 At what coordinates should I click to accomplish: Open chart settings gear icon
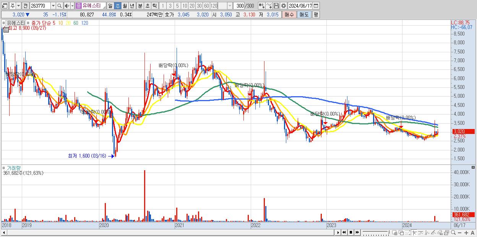click(x=283, y=6)
